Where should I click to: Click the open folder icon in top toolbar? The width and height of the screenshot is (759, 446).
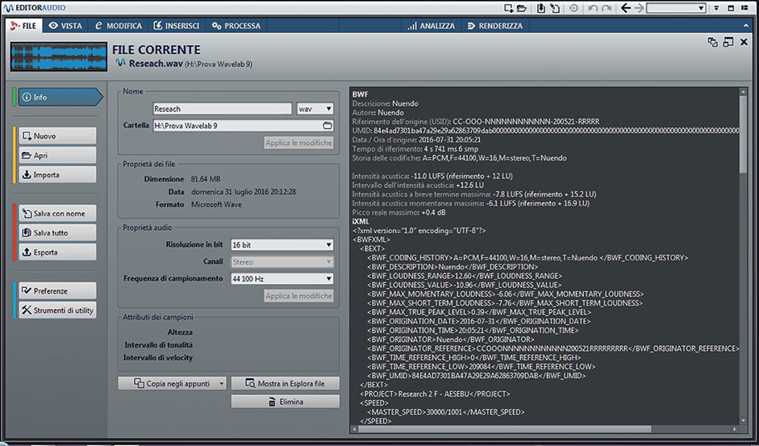click(522, 8)
